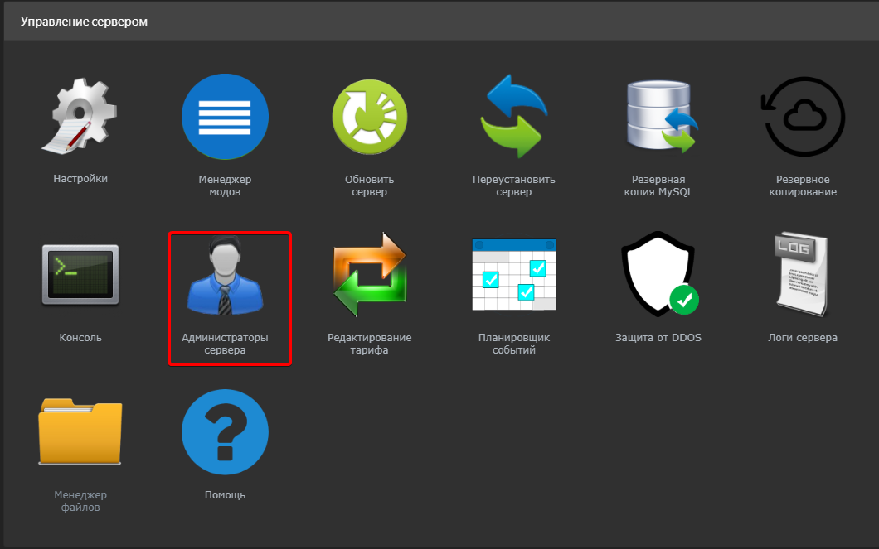Click the Защита от DDOS shield icon
This screenshot has width=879, height=549.
coord(660,274)
